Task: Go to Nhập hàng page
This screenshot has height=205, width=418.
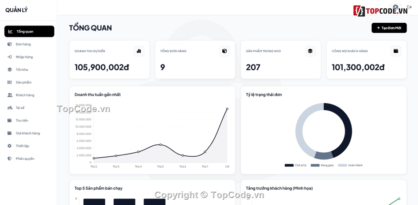Action: click(x=29, y=57)
